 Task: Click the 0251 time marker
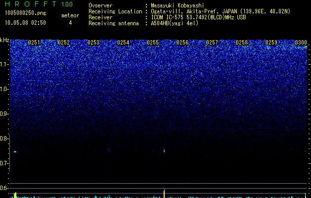pyautogui.click(x=34, y=43)
